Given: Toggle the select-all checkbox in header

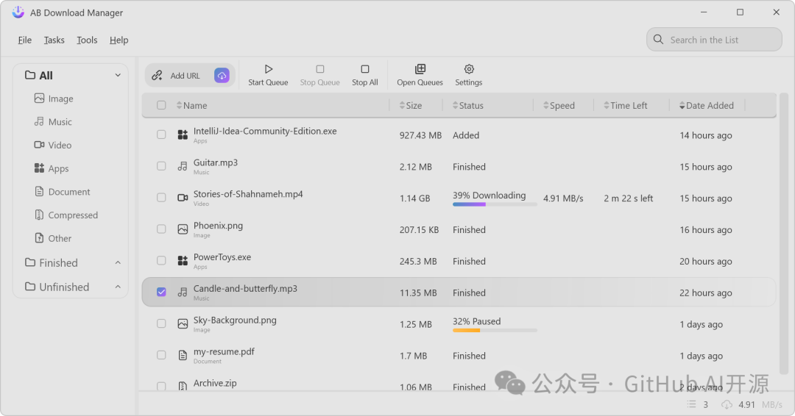Looking at the screenshot, I should (161, 105).
